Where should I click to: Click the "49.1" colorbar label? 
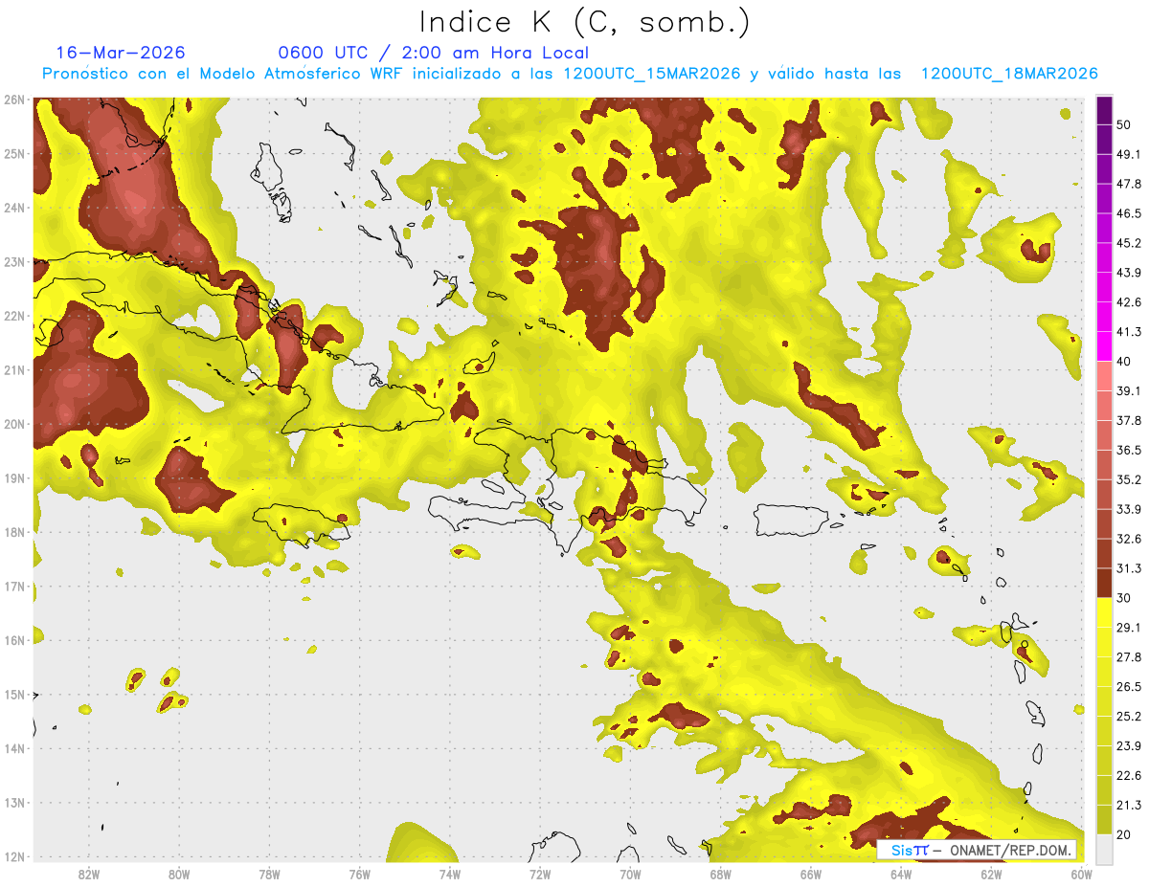tap(1129, 154)
